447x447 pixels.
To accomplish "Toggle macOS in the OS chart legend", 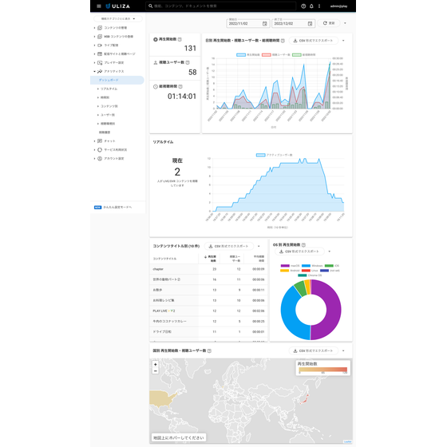I will [x=291, y=266].
